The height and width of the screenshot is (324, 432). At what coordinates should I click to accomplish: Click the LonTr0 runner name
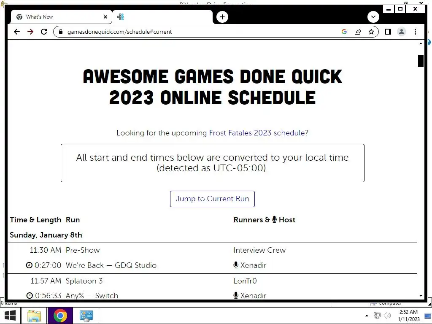245,281
